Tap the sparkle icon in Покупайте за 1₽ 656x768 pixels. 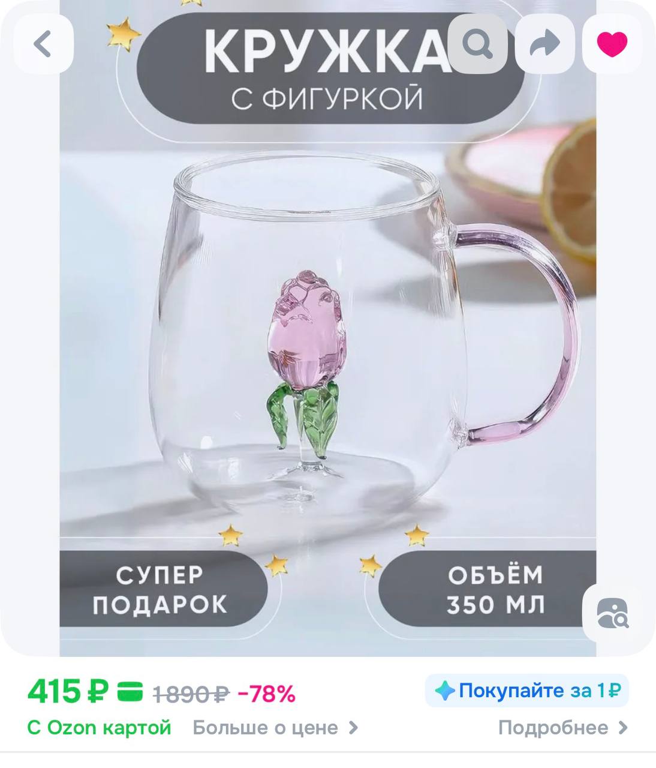click(x=445, y=691)
